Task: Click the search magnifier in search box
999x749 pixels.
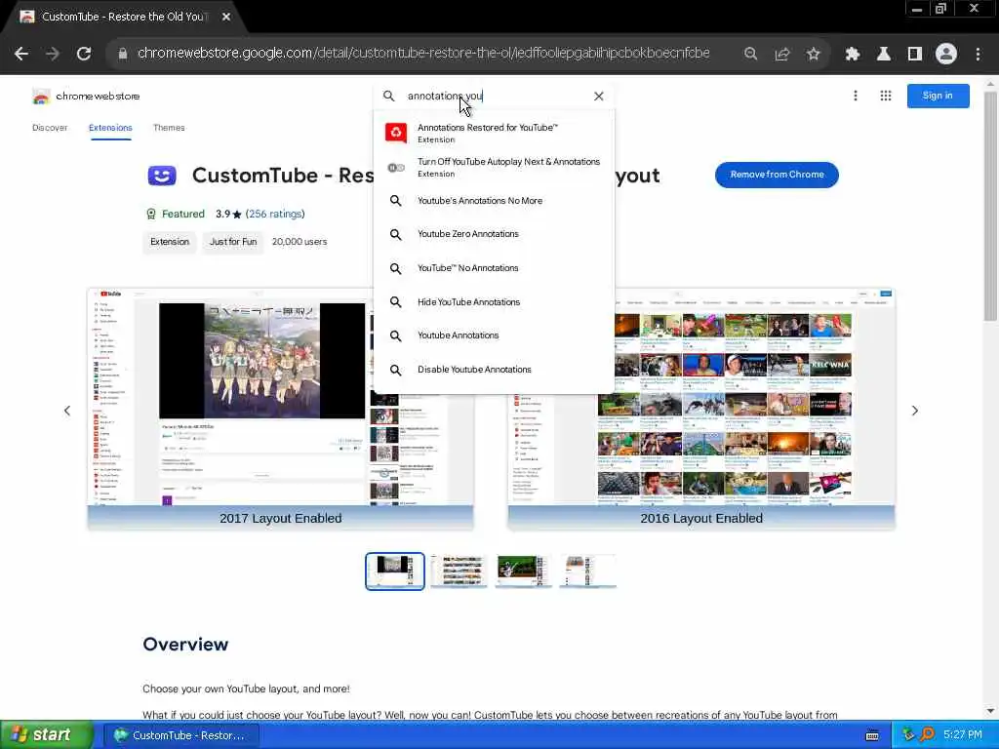Action: (x=388, y=97)
